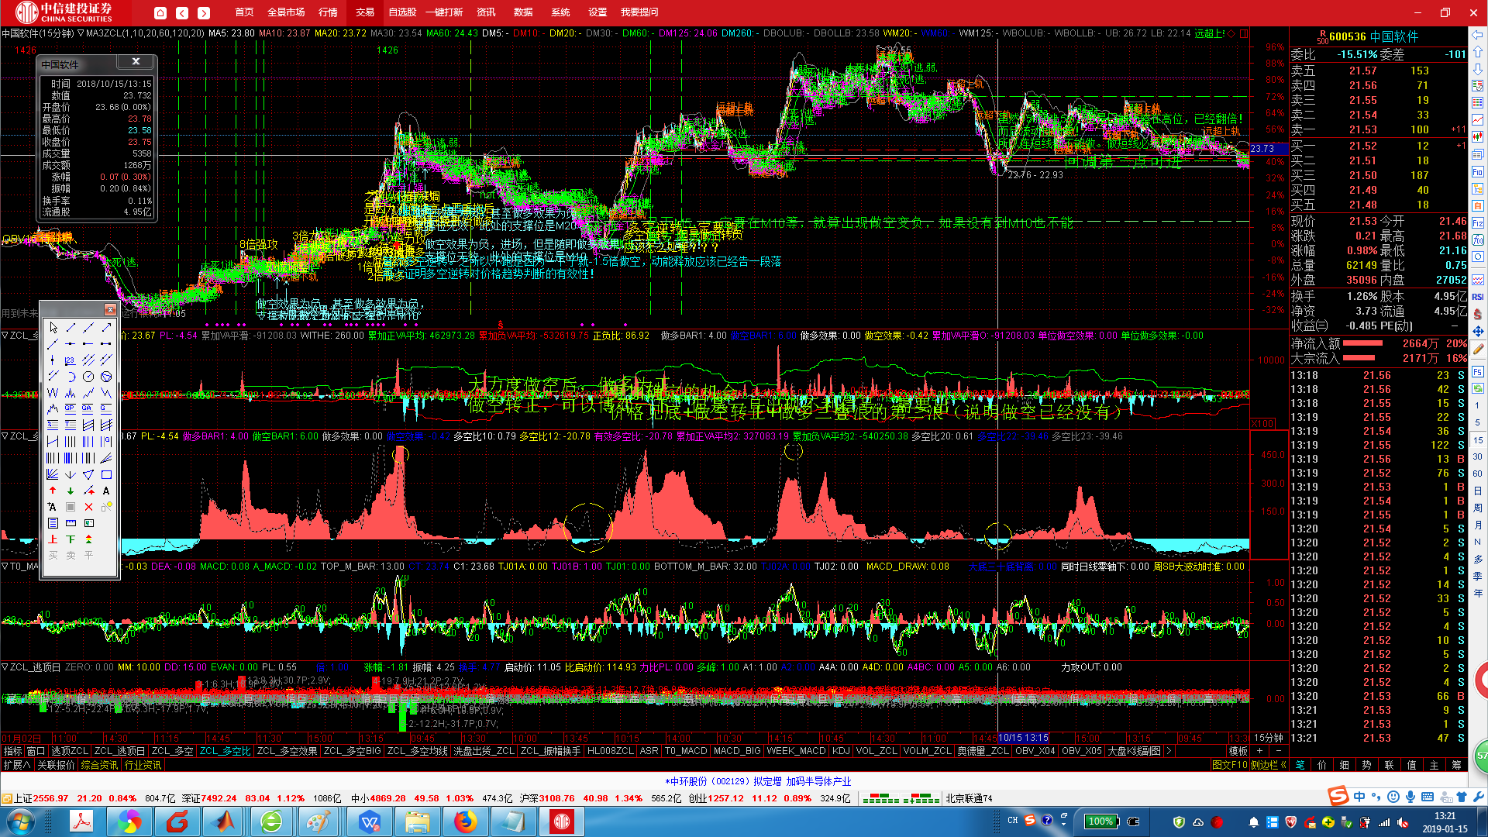The image size is (1488, 837).
Task: Select the pointer tool in drawing toolbox
Action: (x=53, y=328)
